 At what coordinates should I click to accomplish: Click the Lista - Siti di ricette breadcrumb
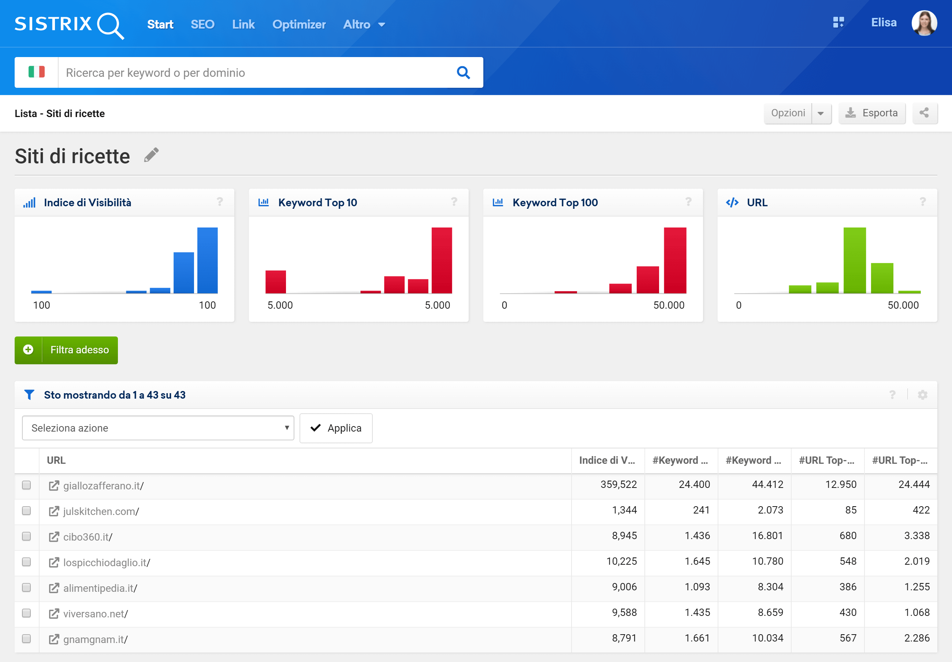tap(60, 113)
